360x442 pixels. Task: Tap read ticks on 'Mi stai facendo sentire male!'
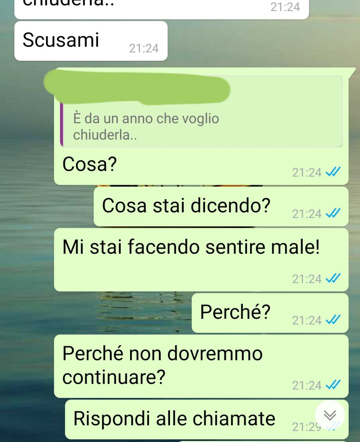pyautogui.click(x=333, y=278)
